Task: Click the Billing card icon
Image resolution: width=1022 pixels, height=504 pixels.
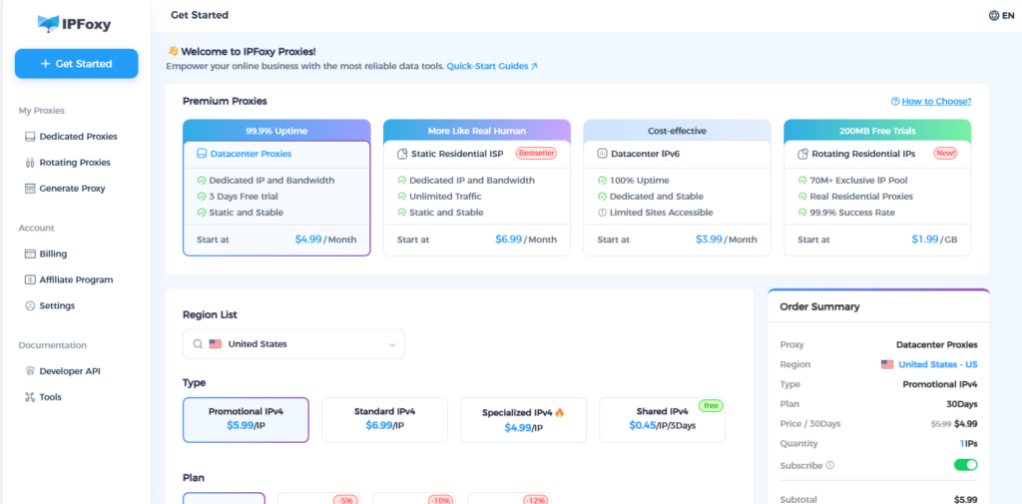Action: coord(30,254)
